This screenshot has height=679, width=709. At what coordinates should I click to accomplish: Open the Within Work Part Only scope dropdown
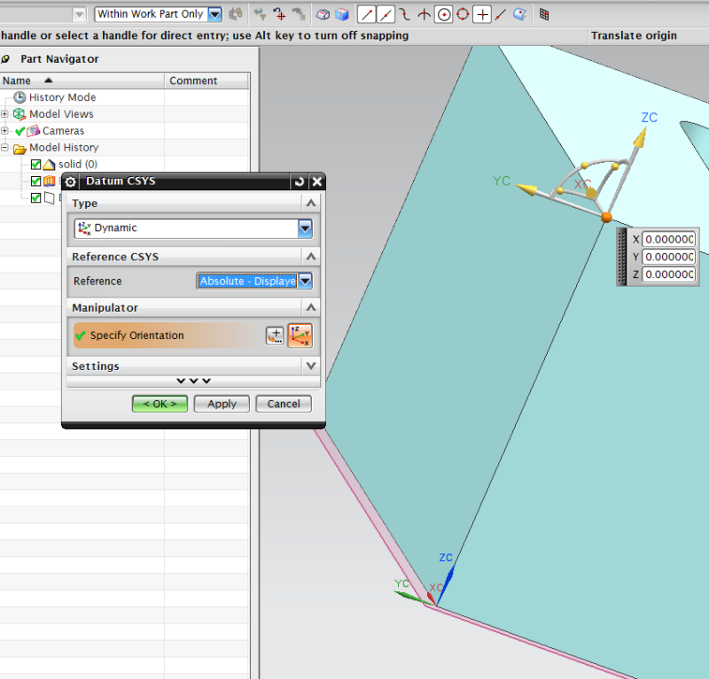coord(214,14)
